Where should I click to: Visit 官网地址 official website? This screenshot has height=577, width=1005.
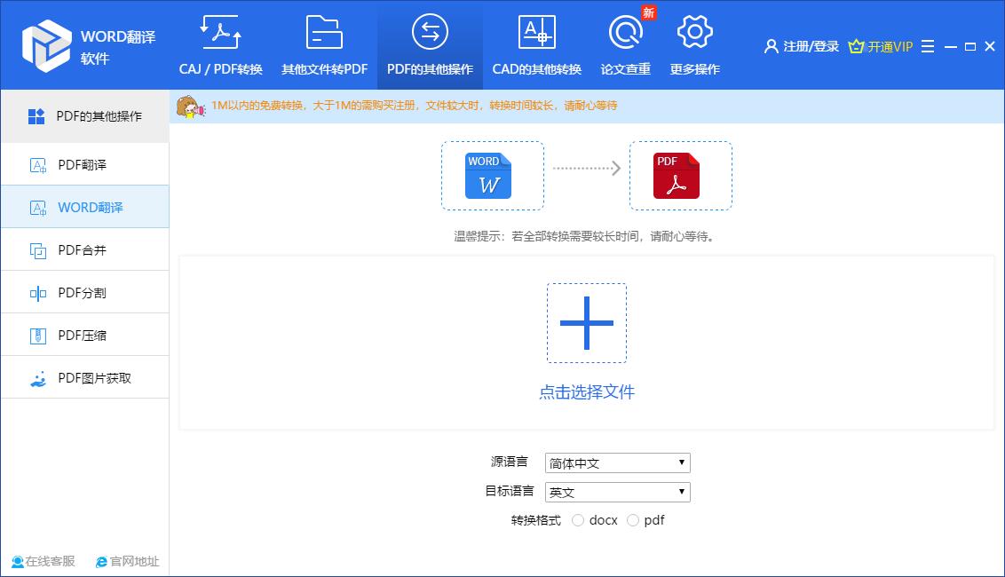click(x=127, y=561)
